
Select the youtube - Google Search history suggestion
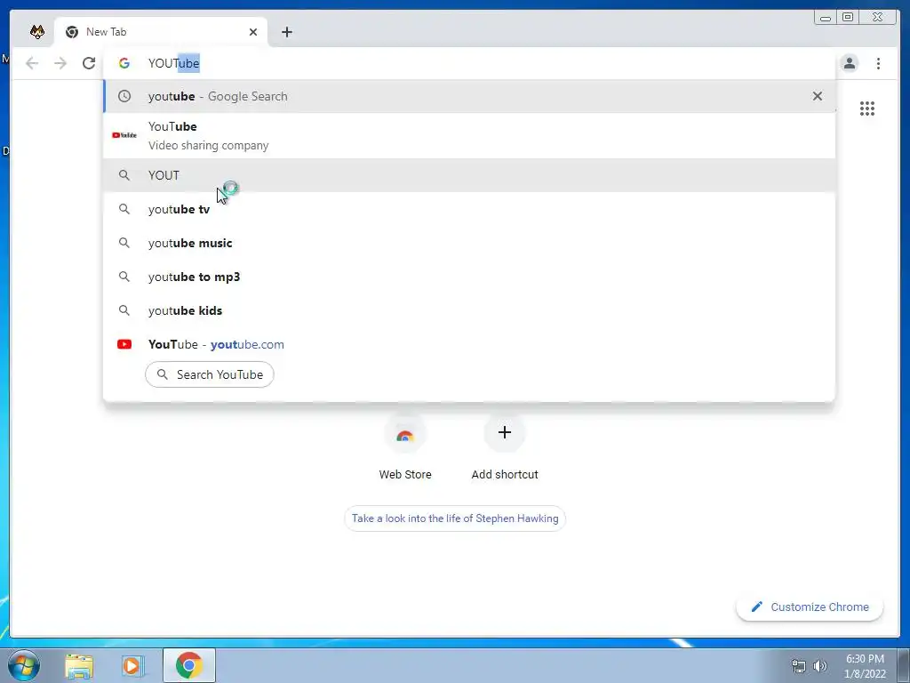point(469,96)
